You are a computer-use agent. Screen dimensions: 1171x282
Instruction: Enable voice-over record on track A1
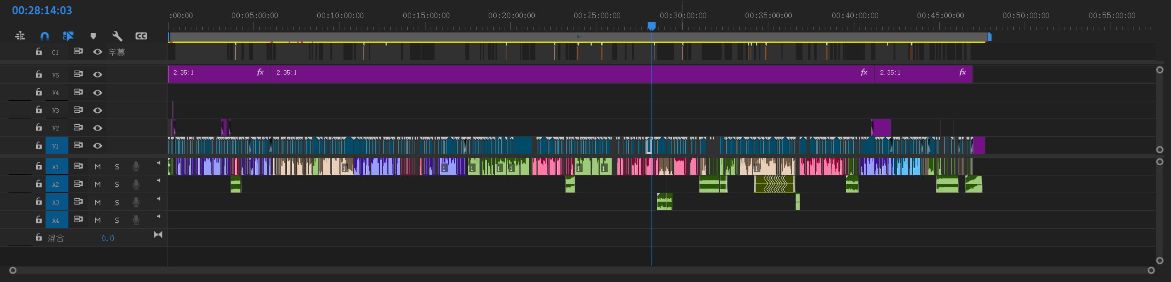136,166
